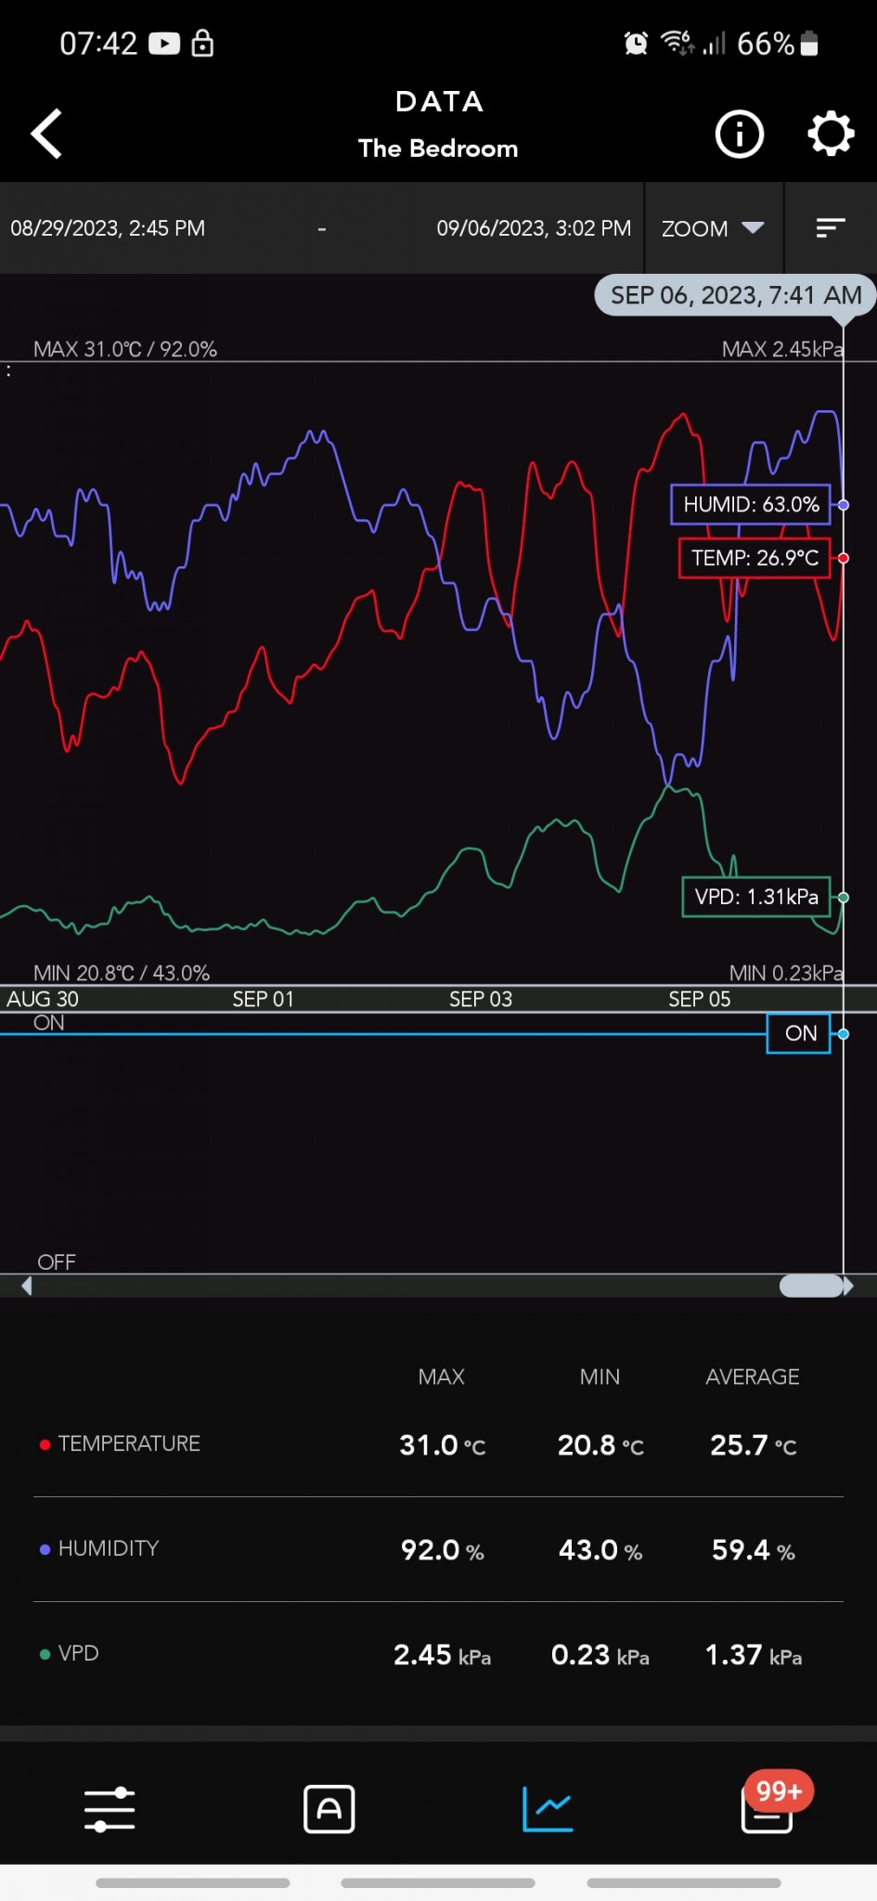The width and height of the screenshot is (877, 1901).
Task: Tap the back arrow icon
Action: click(46, 134)
